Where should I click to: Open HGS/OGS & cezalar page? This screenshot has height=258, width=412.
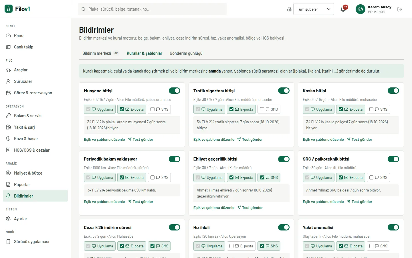(35, 150)
